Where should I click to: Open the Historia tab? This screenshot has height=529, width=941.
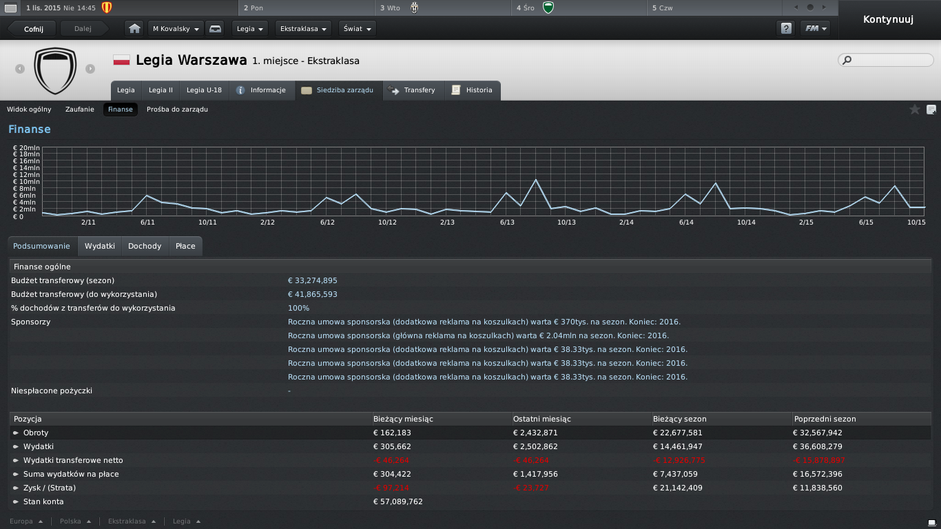(x=473, y=90)
